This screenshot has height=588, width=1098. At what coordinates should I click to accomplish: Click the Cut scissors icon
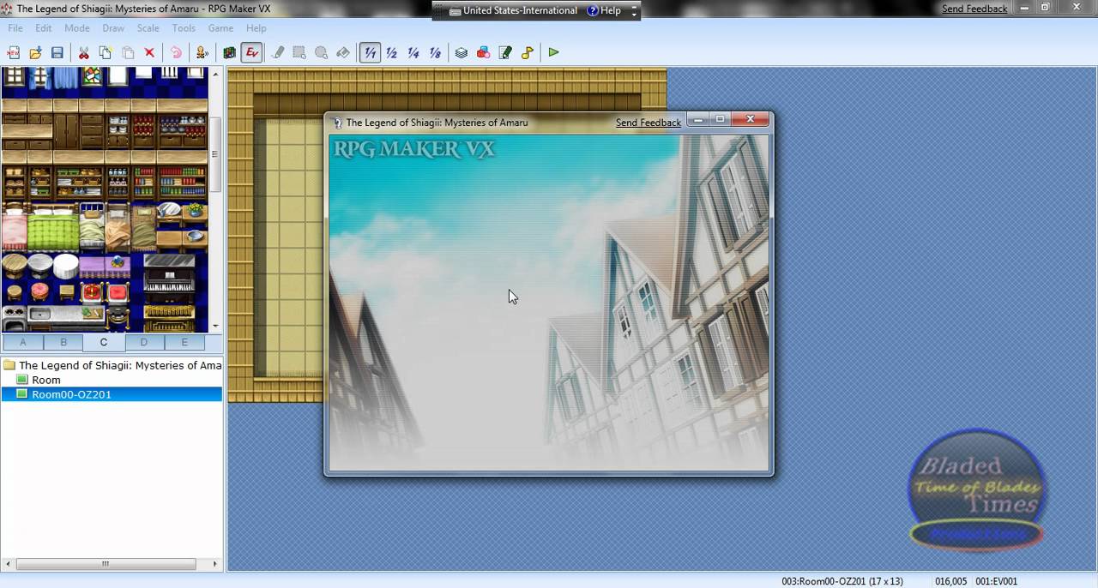[x=84, y=52]
